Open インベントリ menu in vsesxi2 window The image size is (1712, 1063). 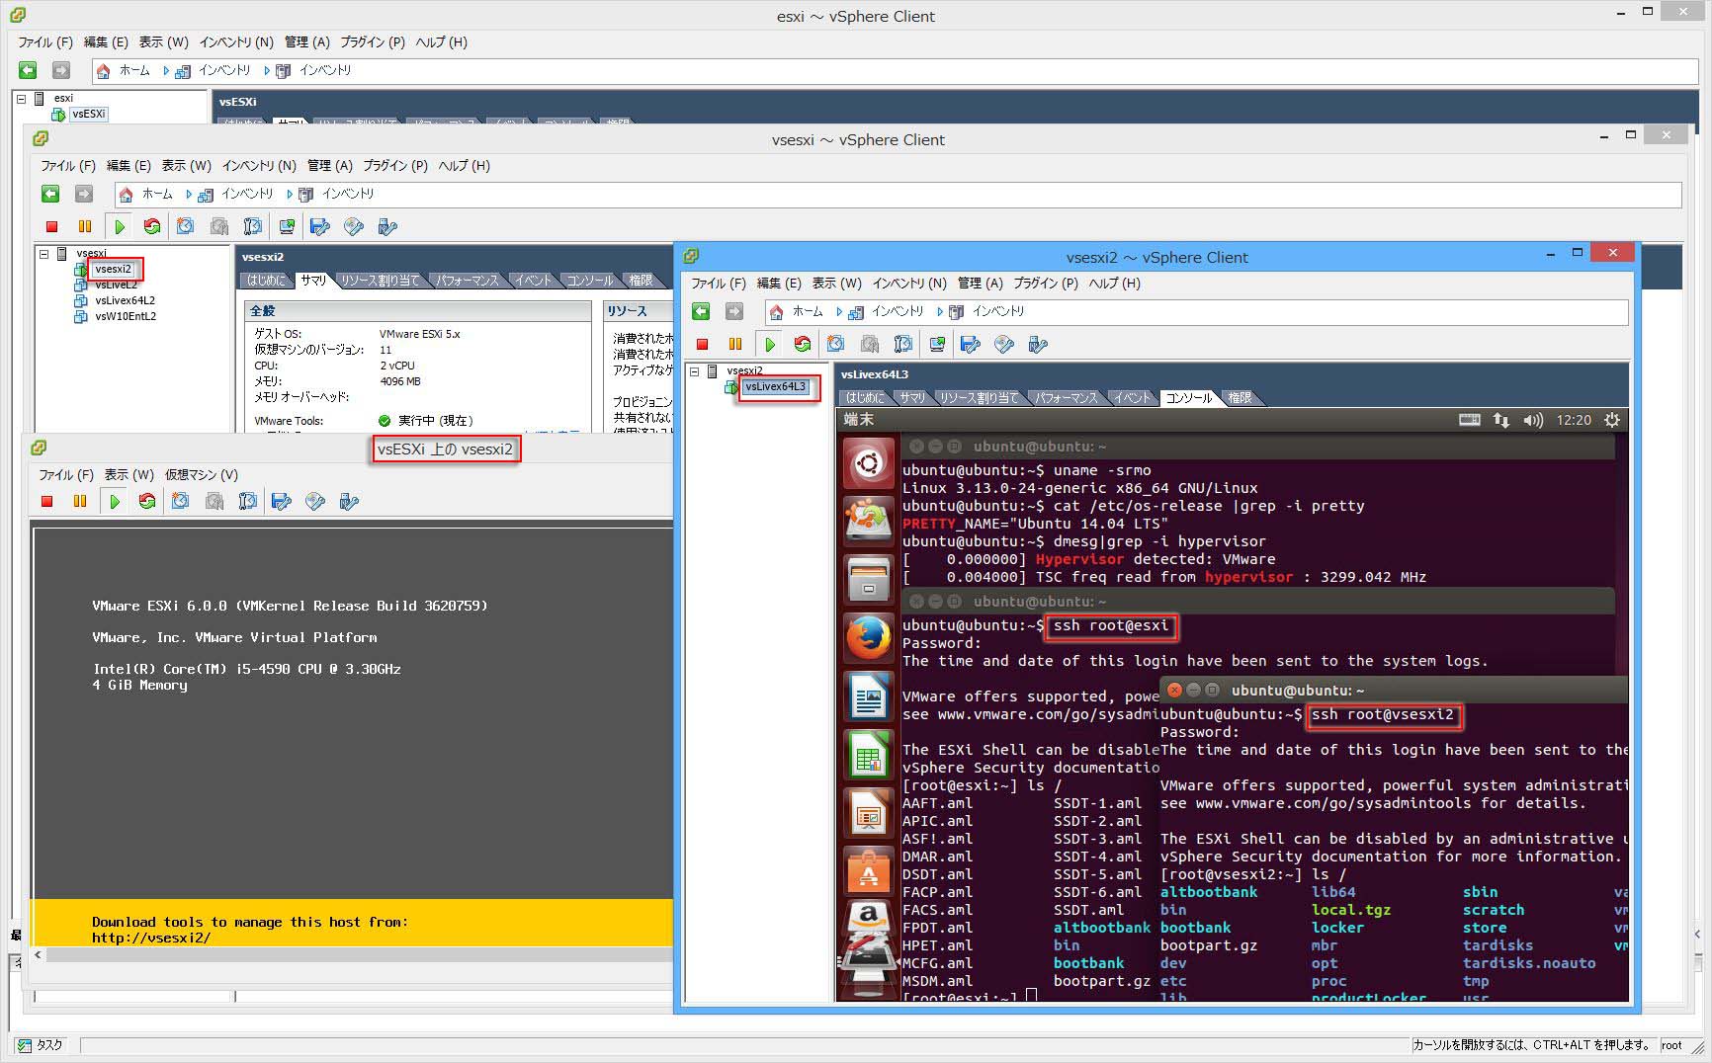tap(908, 283)
